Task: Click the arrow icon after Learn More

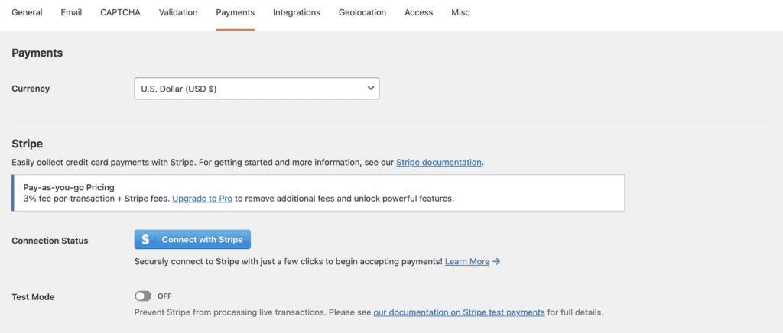Action: [495, 261]
